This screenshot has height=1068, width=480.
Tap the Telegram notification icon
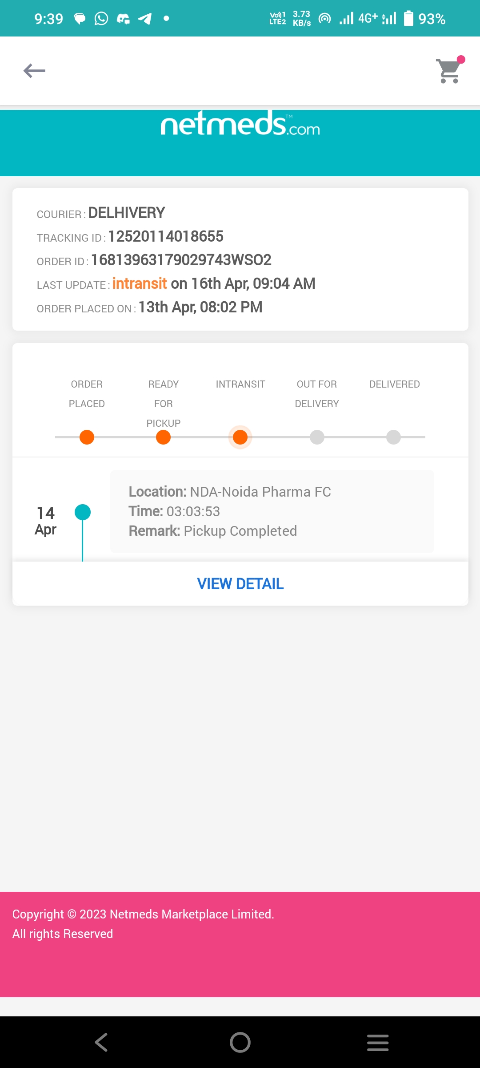(x=145, y=19)
